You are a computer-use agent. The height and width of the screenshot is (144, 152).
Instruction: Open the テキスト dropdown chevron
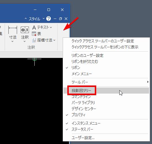click(x=51, y=28)
